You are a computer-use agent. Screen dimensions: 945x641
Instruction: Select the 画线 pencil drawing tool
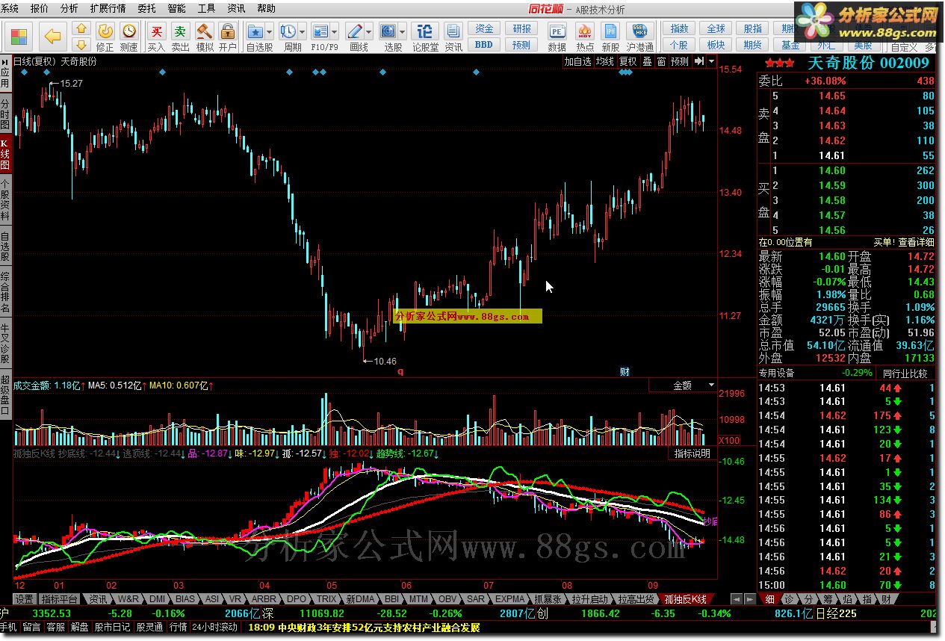355,31
